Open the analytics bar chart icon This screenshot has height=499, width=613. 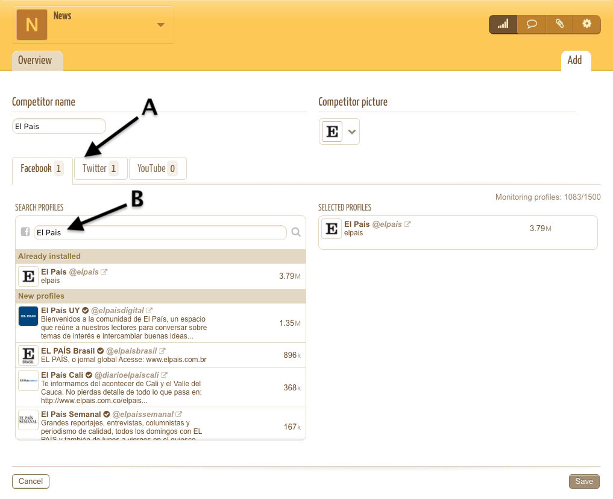click(503, 24)
